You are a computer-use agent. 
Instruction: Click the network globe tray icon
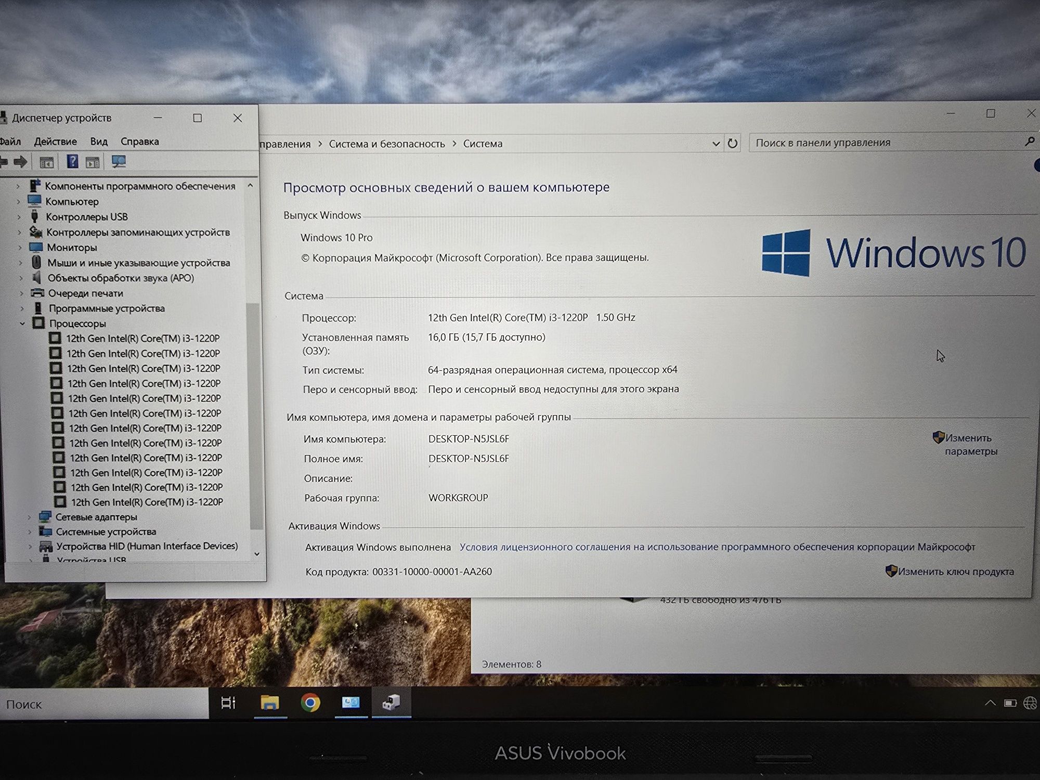[x=1030, y=703]
